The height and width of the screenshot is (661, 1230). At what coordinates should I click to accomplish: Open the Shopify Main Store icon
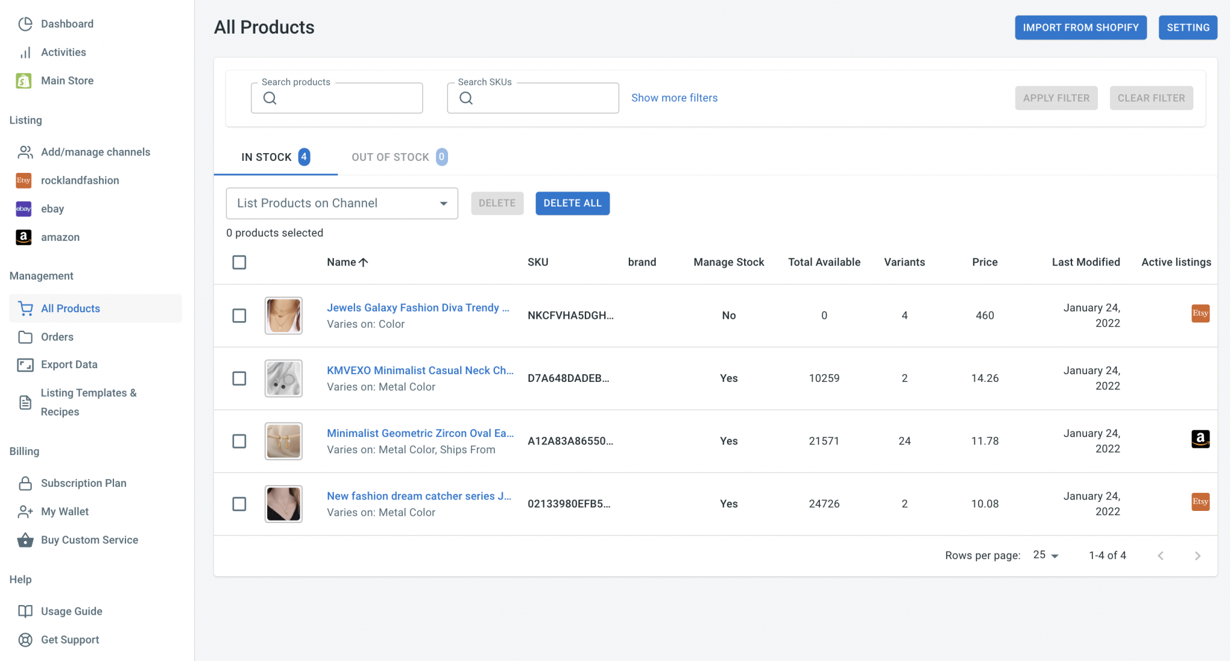pos(23,80)
